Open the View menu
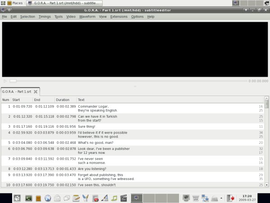This screenshot has width=270, height=203. 103,17
